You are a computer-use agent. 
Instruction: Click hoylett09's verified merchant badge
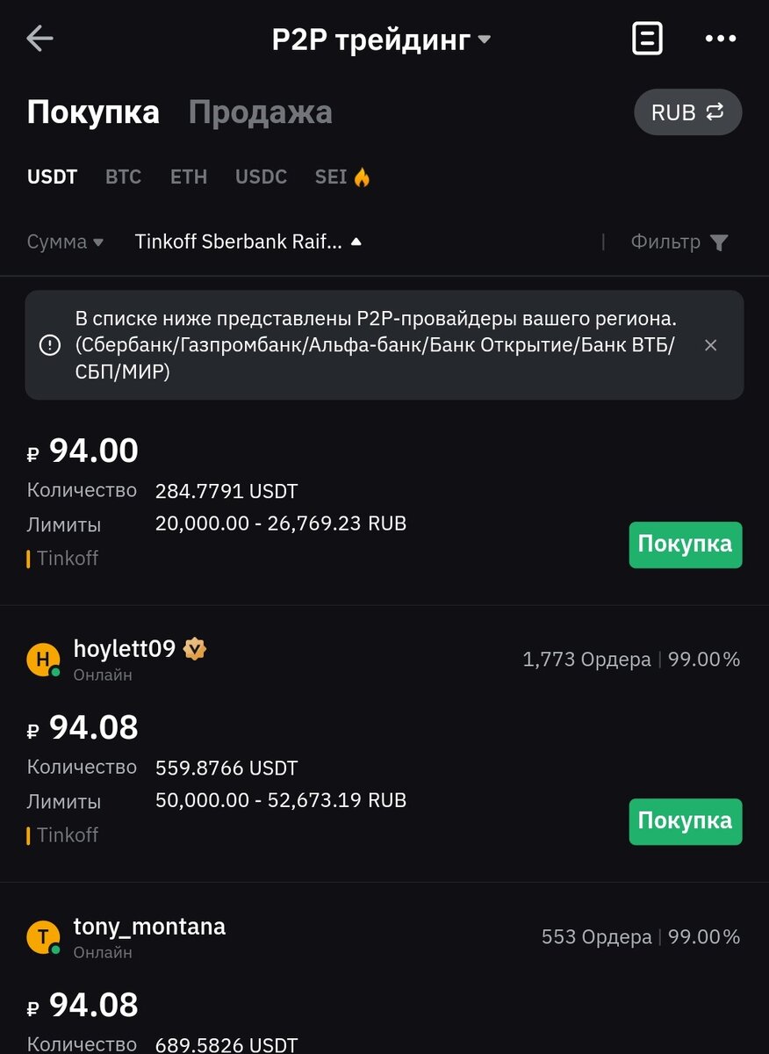(195, 649)
